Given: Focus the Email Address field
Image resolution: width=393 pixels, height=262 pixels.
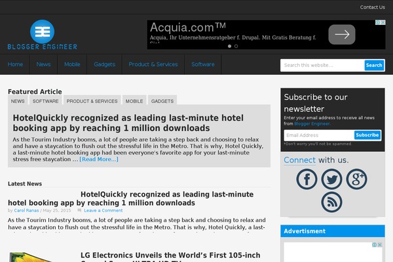Looking at the screenshot, I should click(319, 136).
